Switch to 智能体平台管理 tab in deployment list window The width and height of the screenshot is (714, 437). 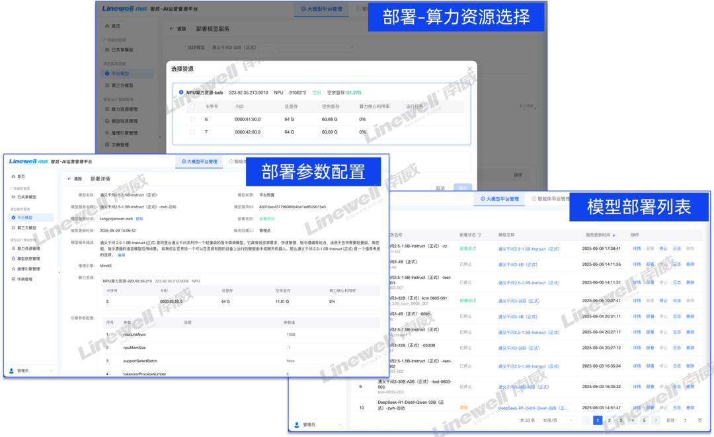tap(551, 199)
